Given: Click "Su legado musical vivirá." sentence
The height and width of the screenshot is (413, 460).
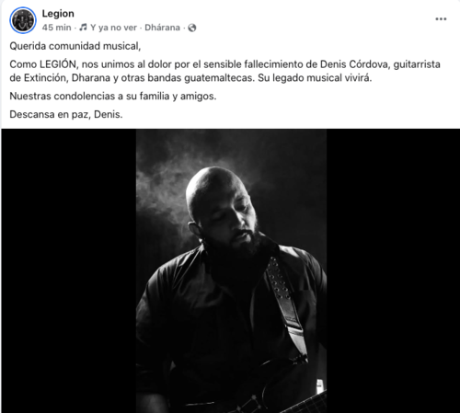Looking at the screenshot, I should [x=315, y=78].
